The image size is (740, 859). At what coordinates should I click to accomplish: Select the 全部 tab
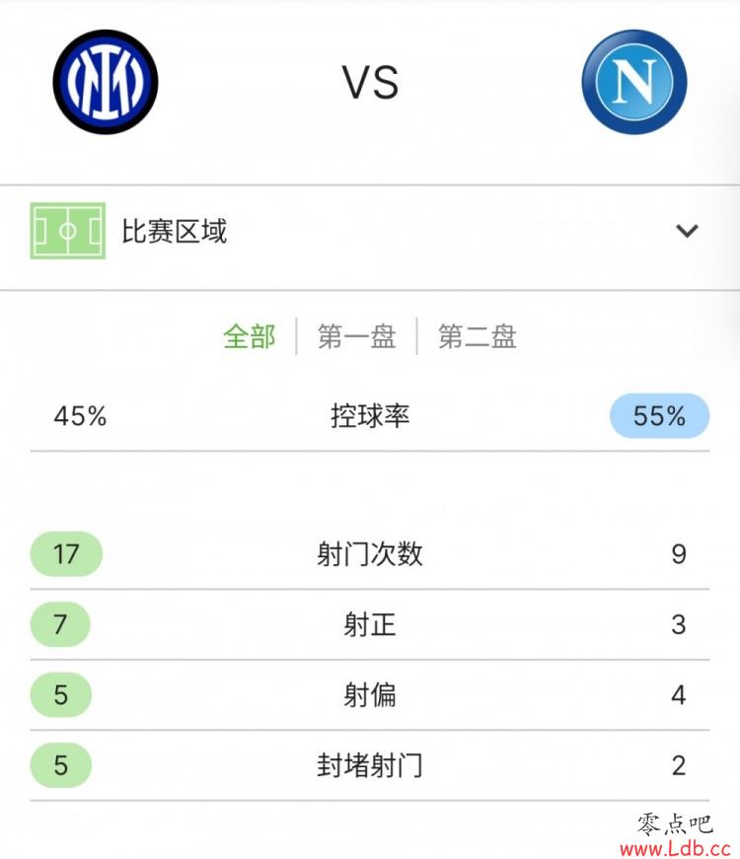pos(250,336)
